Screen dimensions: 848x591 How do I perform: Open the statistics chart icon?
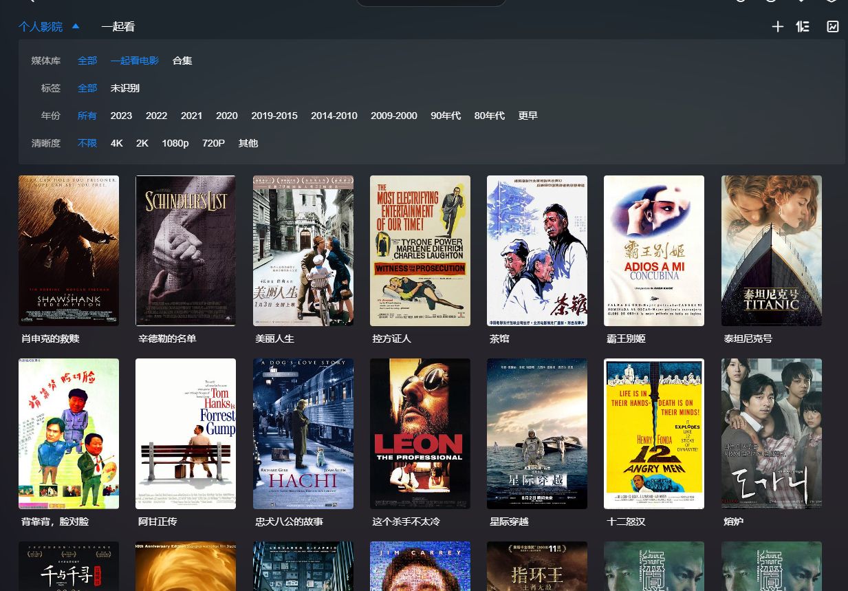[833, 27]
